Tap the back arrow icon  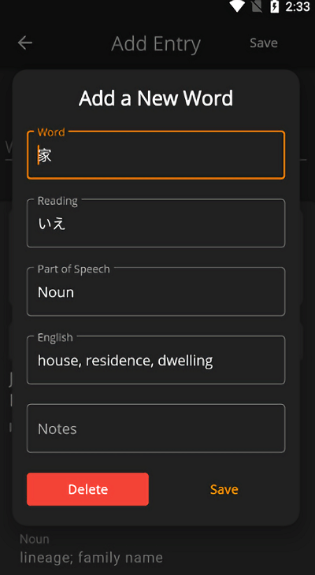point(25,43)
